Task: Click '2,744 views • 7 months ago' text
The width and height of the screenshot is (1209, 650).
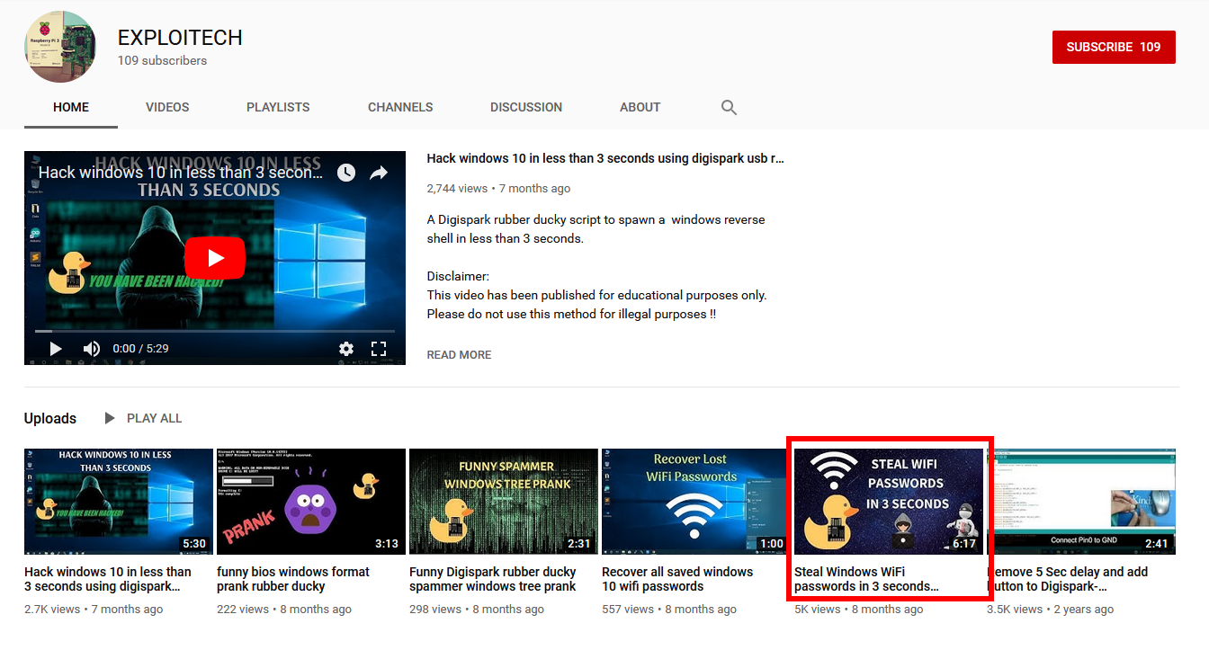Action: 498,189
